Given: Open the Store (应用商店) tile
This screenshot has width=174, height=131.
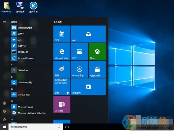Looking at the screenshot, I should click(x=88, y=87).
